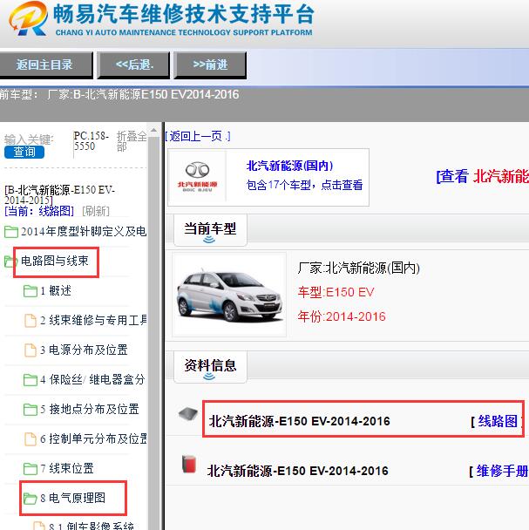This screenshot has width=529, height=530.
Task: Open 2 线束维修与专用工具 item
Action: [x=93, y=320]
